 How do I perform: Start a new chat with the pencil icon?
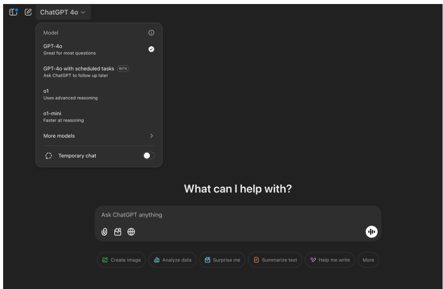(28, 12)
